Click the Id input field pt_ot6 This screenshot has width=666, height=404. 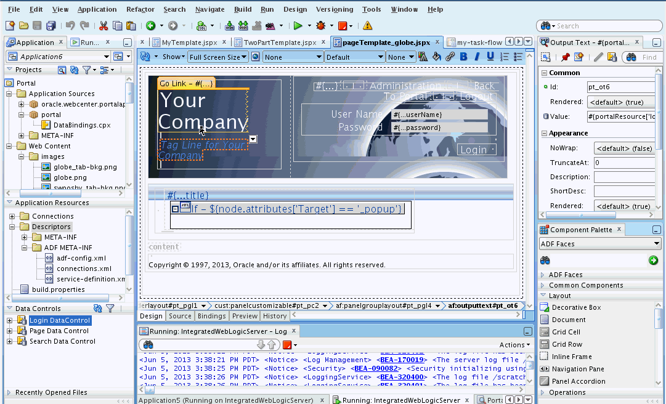(621, 87)
